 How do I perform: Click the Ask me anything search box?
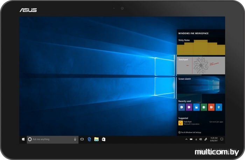click(51, 139)
